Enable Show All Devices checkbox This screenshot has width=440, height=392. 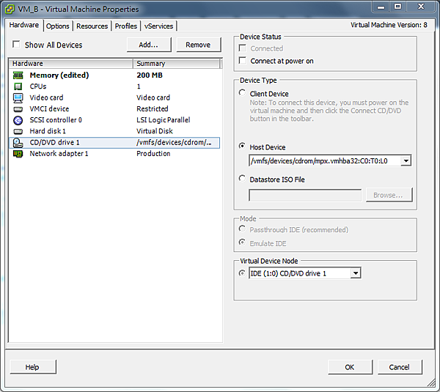click(x=16, y=44)
